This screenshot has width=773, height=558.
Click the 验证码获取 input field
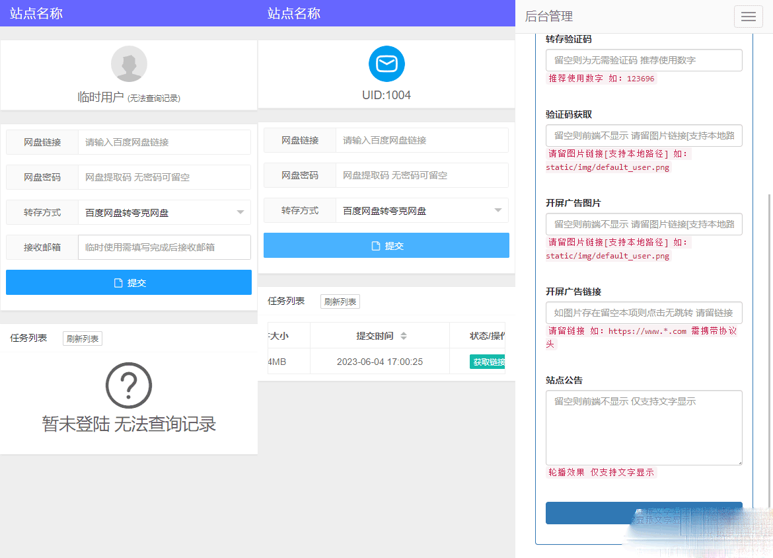tap(644, 136)
